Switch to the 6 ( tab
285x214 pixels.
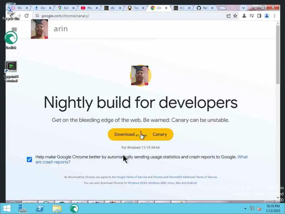click(182, 8)
